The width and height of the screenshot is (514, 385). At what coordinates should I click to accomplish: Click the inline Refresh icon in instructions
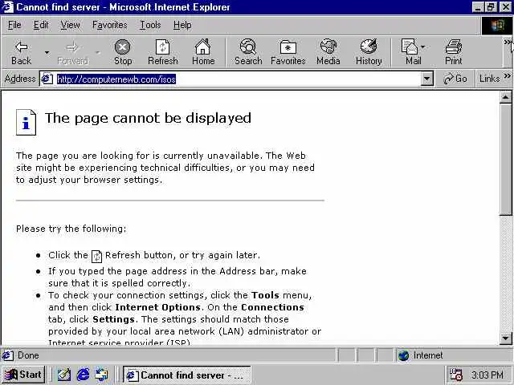tap(96, 257)
